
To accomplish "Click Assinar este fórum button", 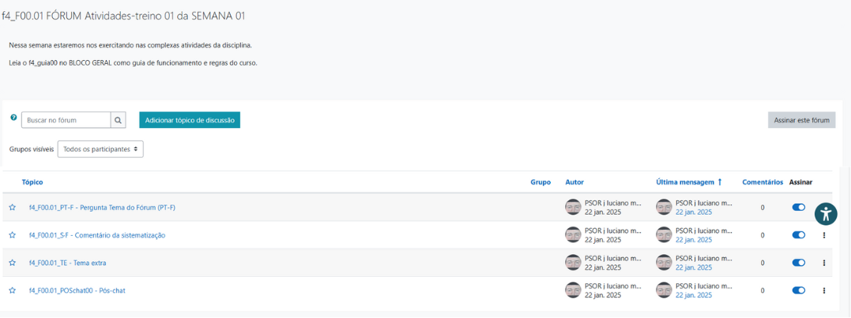I will 801,120.
